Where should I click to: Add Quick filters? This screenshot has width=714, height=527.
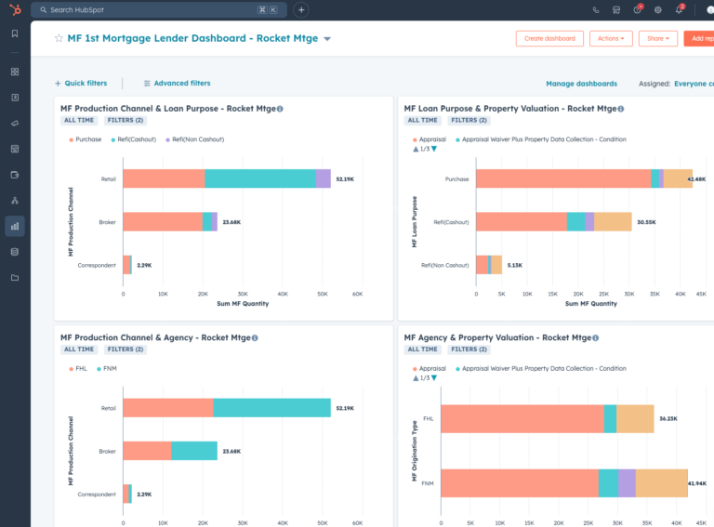(x=81, y=84)
